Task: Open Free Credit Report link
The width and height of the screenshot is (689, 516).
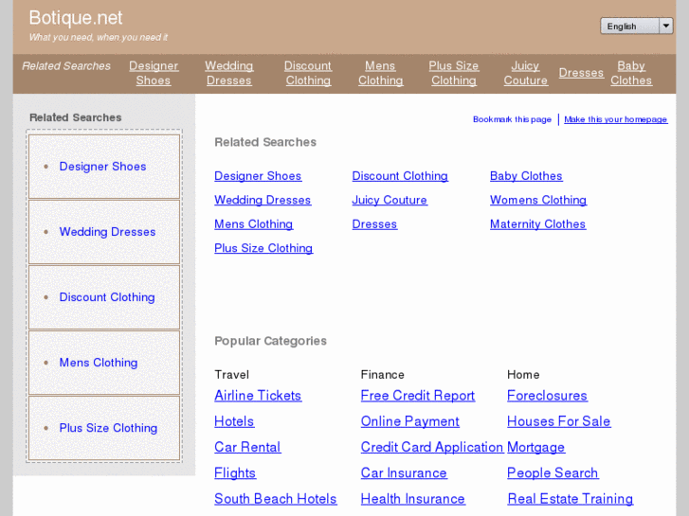Action: coord(417,396)
